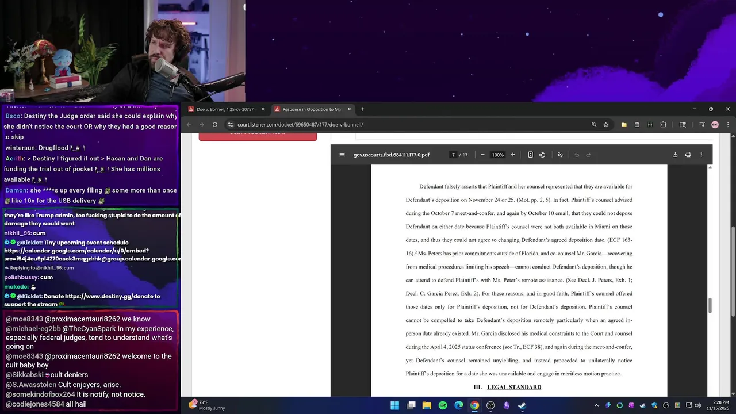Open the purple crystal app on taskbar

pyautogui.click(x=506, y=405)
